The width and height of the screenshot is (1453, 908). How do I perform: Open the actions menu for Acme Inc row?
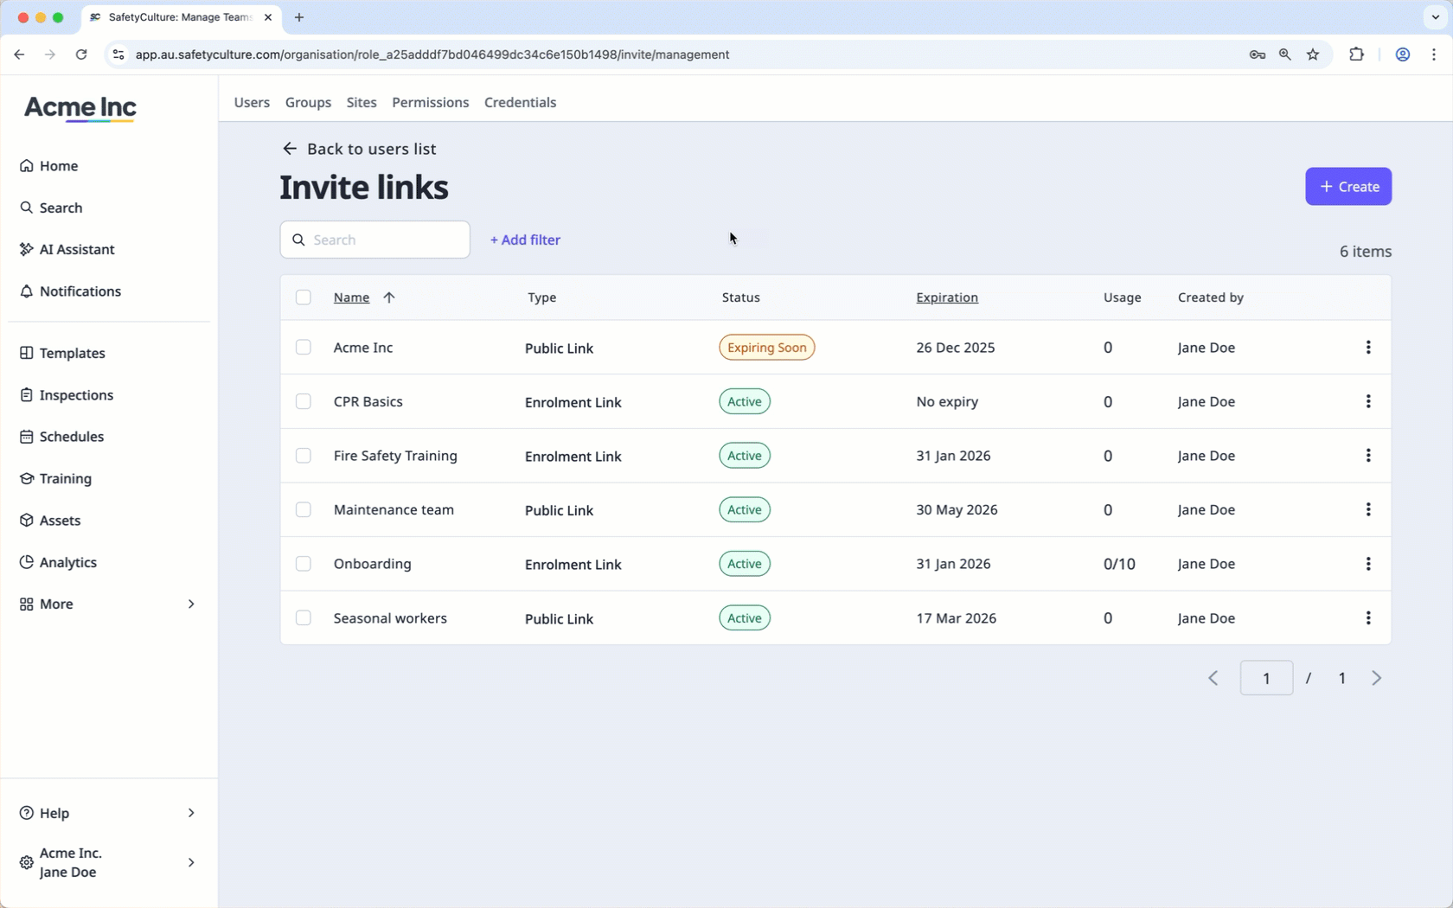point(1368,347)
